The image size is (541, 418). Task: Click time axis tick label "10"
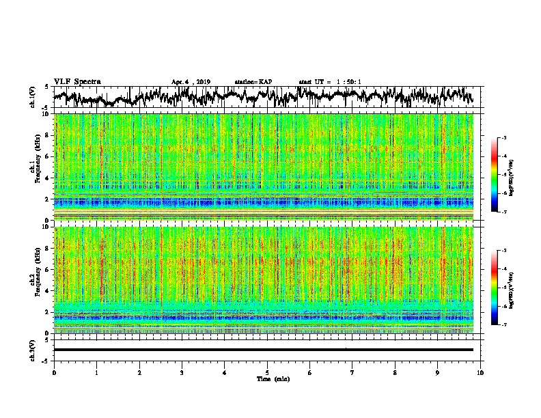[480, 372]
